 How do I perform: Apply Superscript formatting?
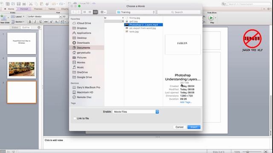coord(51,22)
